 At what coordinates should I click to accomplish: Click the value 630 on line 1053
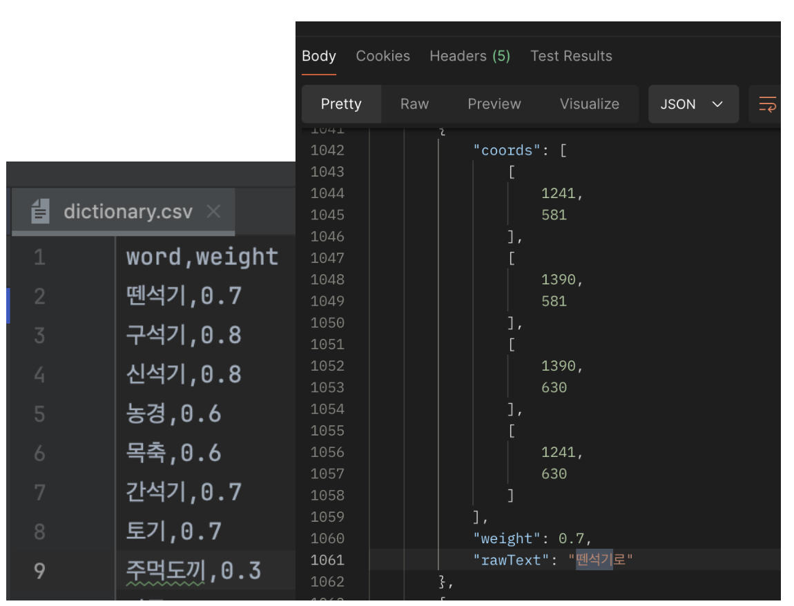554,387
